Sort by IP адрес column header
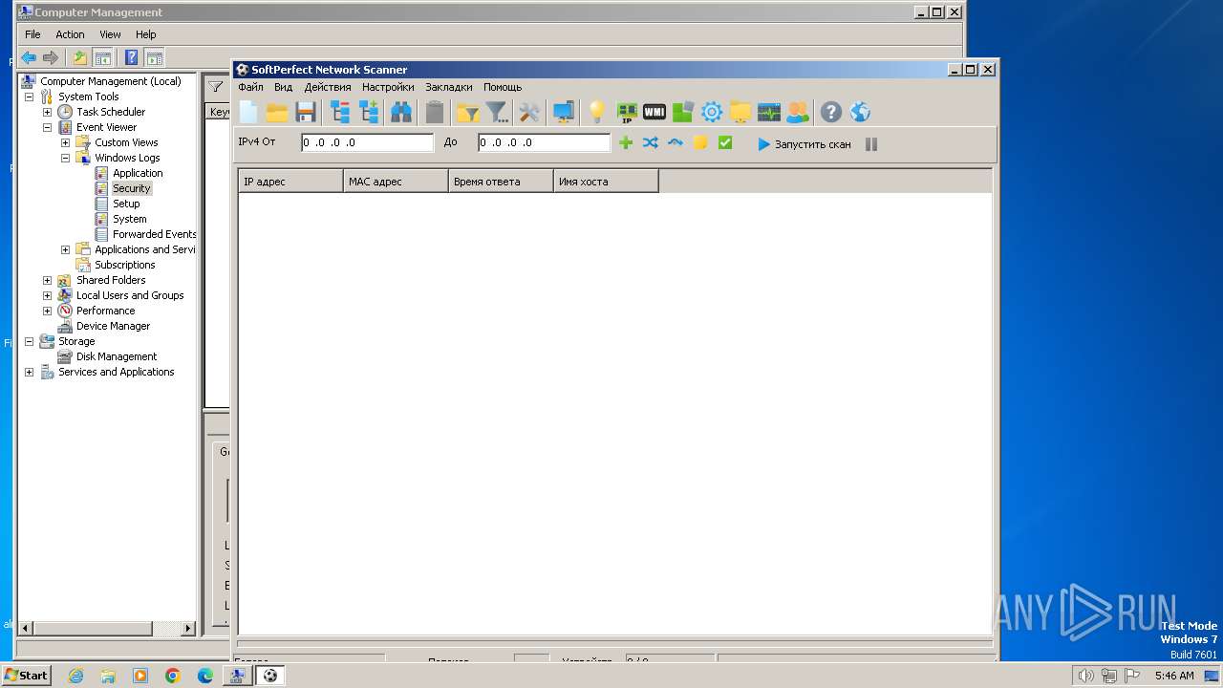Image resolution: width=1223 pixels, height=688 pixels. pos(290,182)
